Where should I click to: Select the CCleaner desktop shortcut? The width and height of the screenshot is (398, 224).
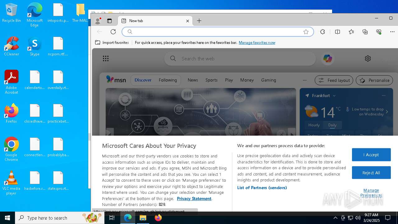(x=12, y=46)
